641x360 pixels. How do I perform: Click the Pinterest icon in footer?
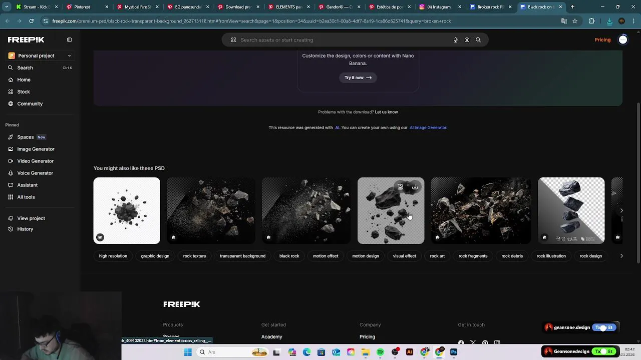(x=485, y=342)
